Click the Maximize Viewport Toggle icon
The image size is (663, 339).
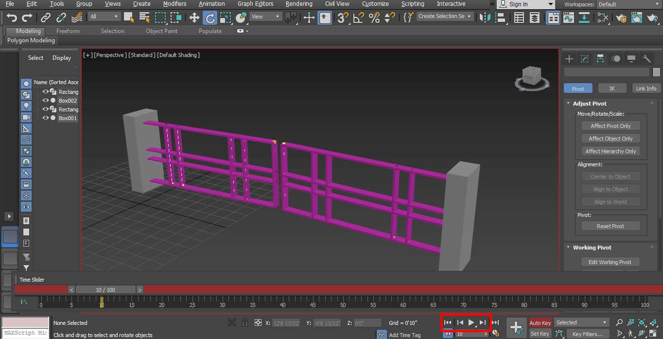point(653,333)
